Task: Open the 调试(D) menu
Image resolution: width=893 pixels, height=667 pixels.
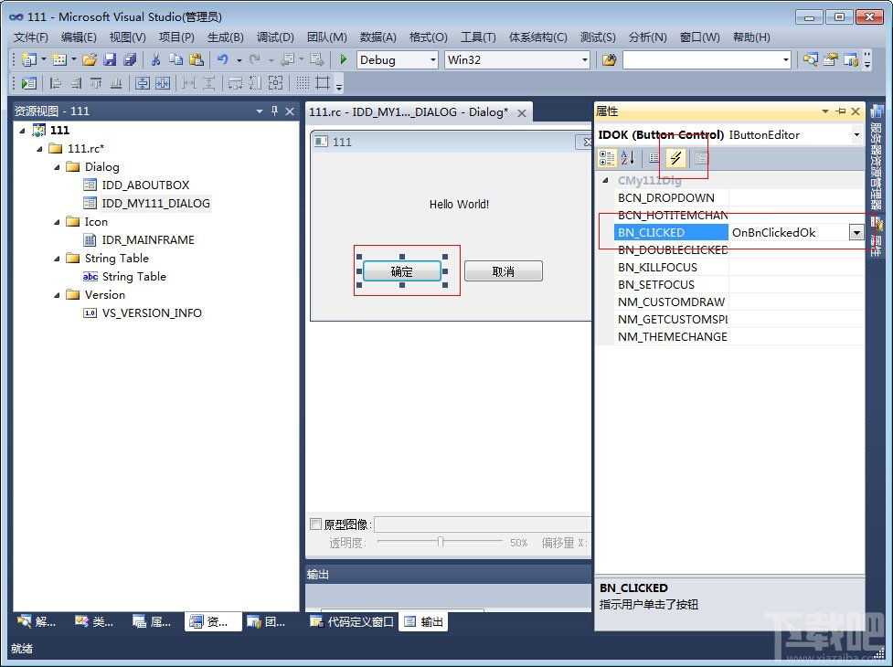Action: click(x=274, y=37)
